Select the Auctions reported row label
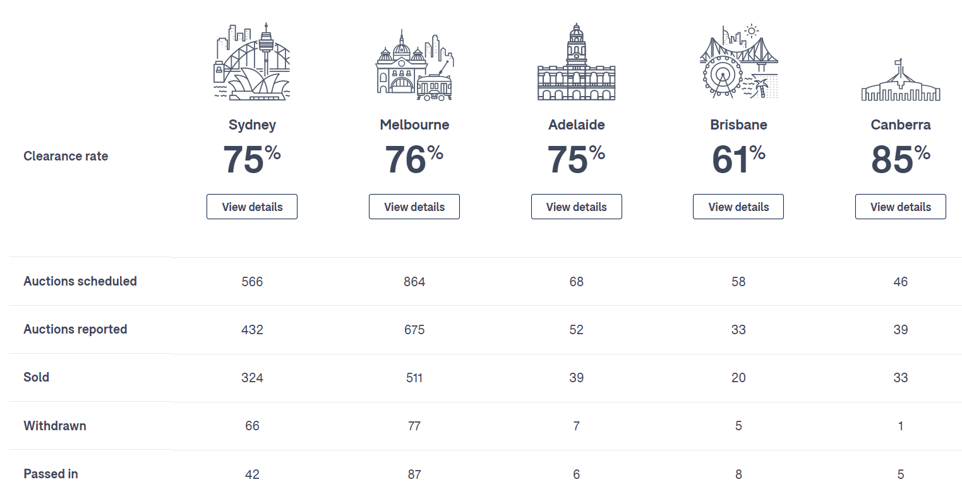The image size is (962, 501). click(75, 329)
